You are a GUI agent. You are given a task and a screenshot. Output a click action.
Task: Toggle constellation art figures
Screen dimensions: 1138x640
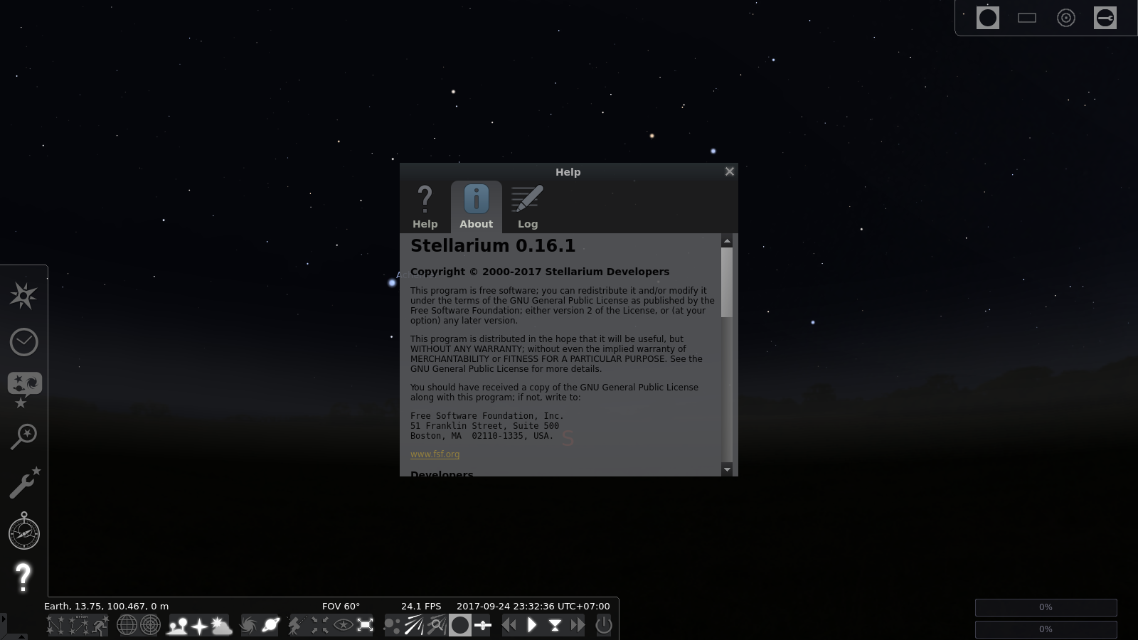tap(100, 625)
